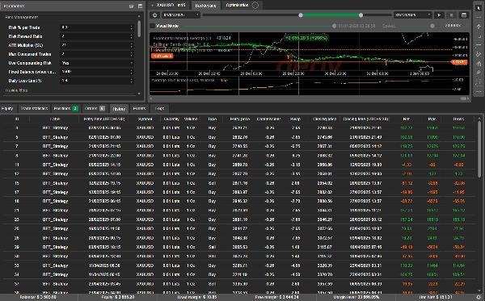485x301 pixels.
Task: Adjust the ATR Multiplier (SL) stepper
Action: click(132, 45)
